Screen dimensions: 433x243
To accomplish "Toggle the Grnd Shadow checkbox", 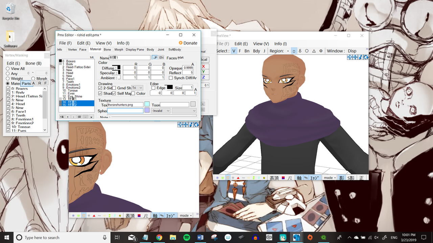I will tap(114, 88).
